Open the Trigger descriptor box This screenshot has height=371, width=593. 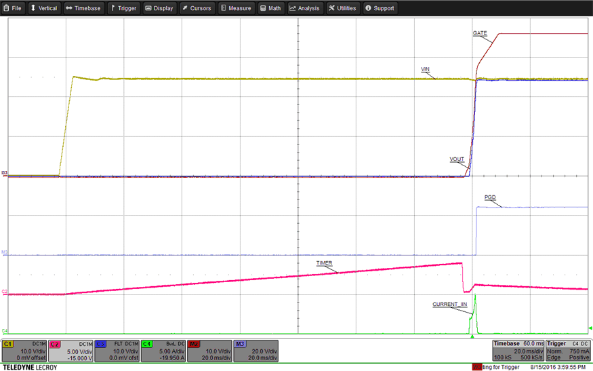[568, 351]
